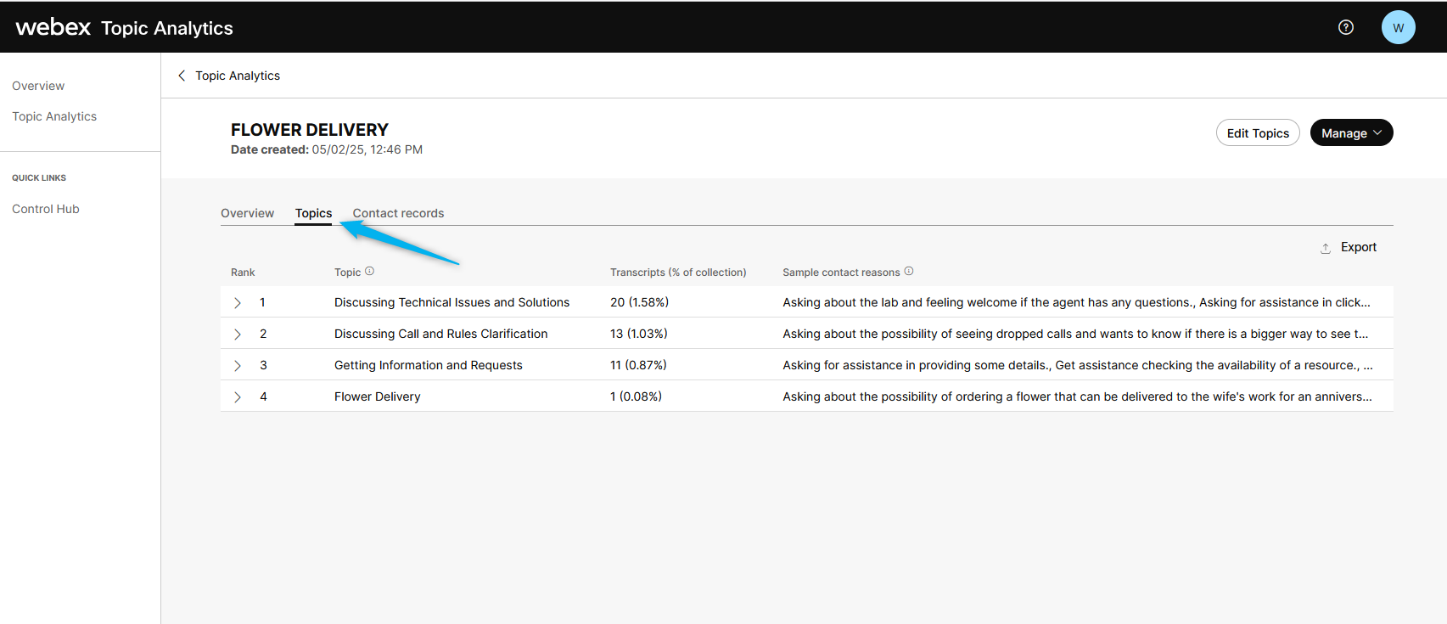Click the Export upload icon
The image size is (1447, 624).
(x=1326, y=248)
